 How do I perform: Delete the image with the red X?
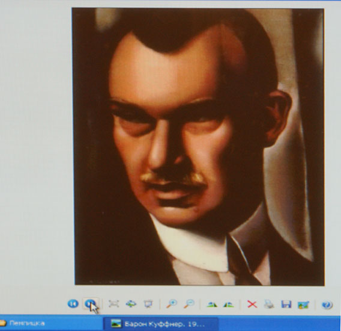252,304
